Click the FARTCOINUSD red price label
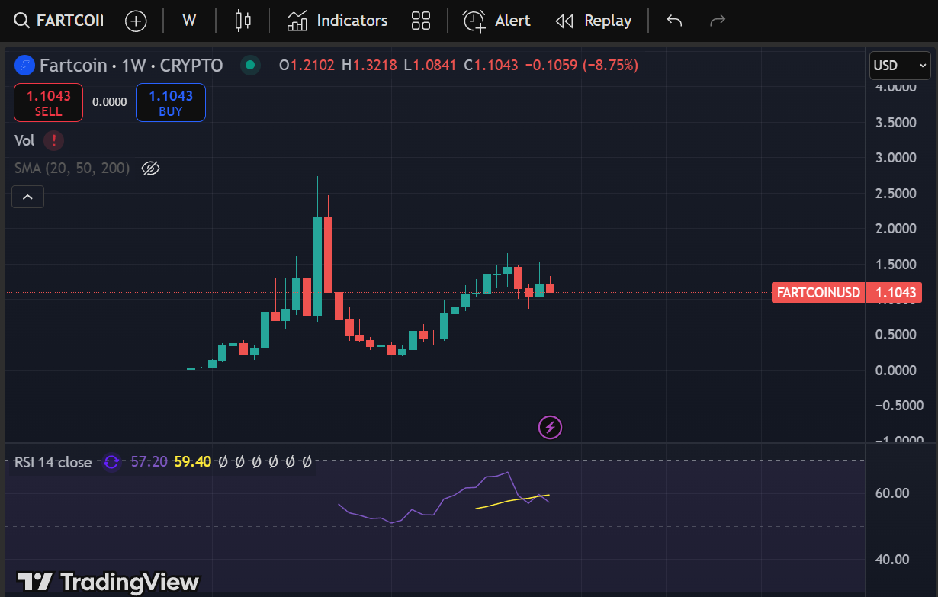Viewport: 938px width, 597px height. pyautogui.click(x=818, y=293)
